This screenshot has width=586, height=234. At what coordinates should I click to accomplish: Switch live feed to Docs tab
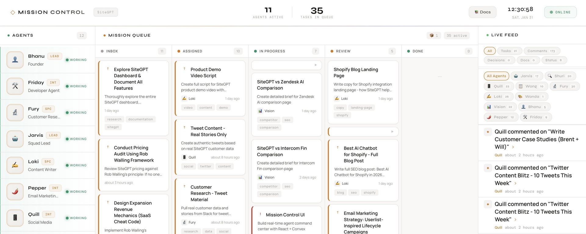528,60
